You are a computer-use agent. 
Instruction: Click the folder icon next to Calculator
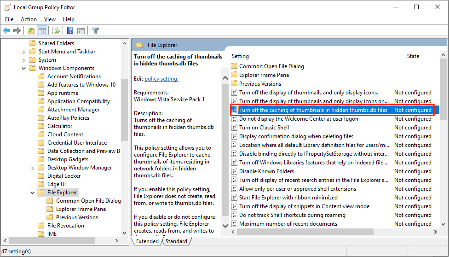coord(41,126)
